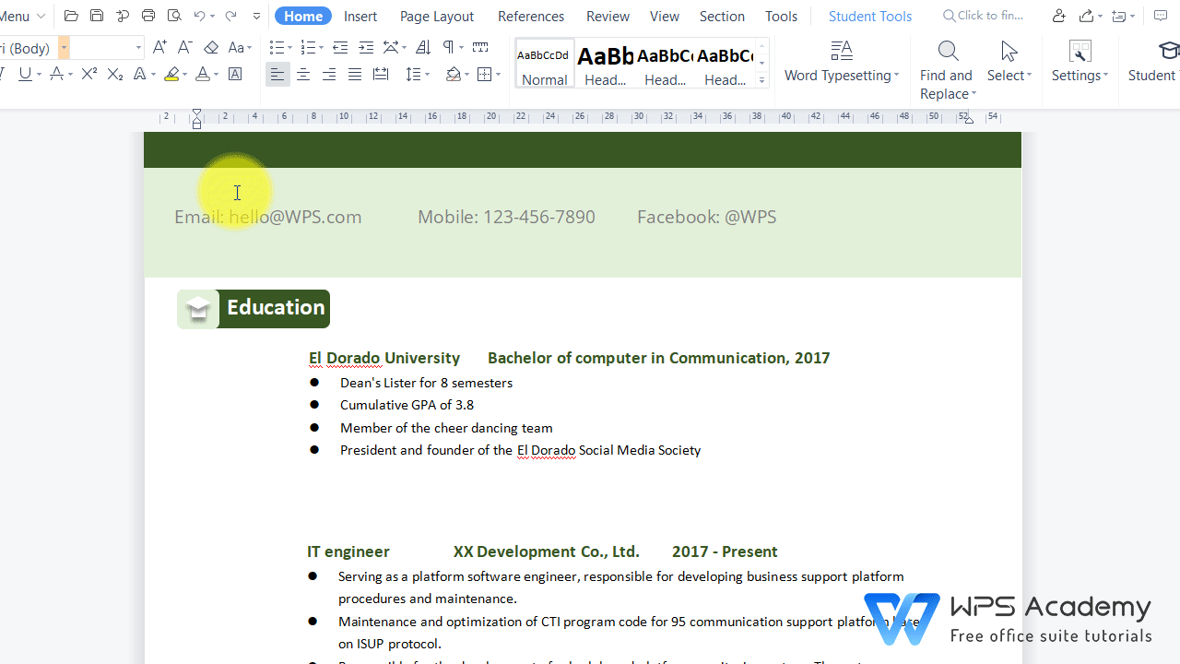Click the ruler's left indent marker
This screenshot has height=664, width=1180.
[x=196, y=123]
